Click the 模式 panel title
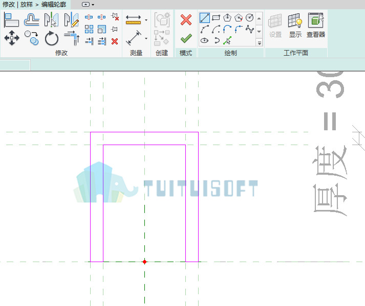Viewport: 365px width, 306px height. [186, 53]
